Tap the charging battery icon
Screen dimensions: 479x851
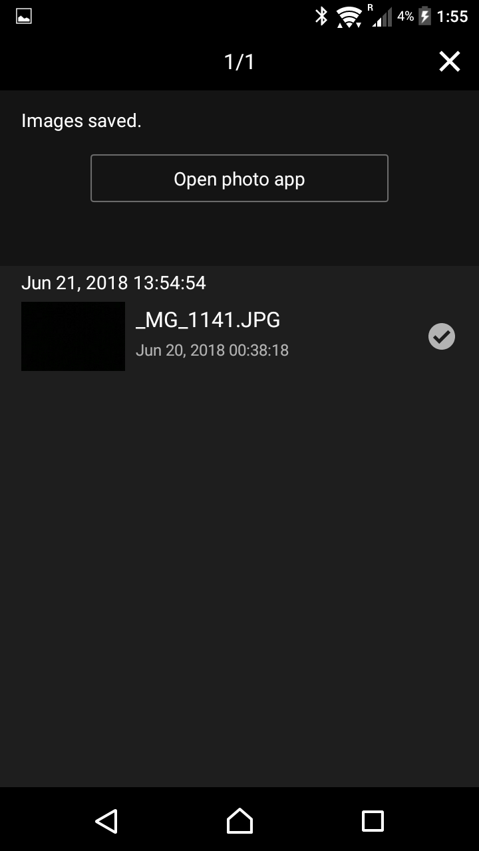(x=424, y=16)
